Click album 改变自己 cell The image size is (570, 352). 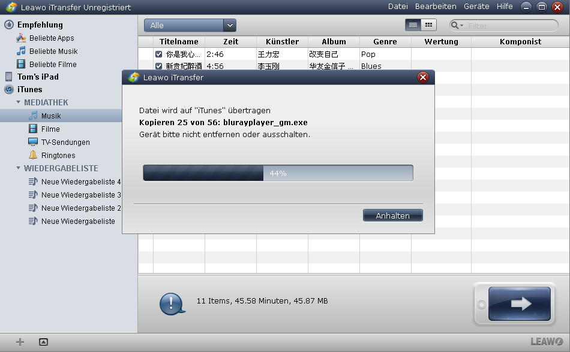pos(334,54)
